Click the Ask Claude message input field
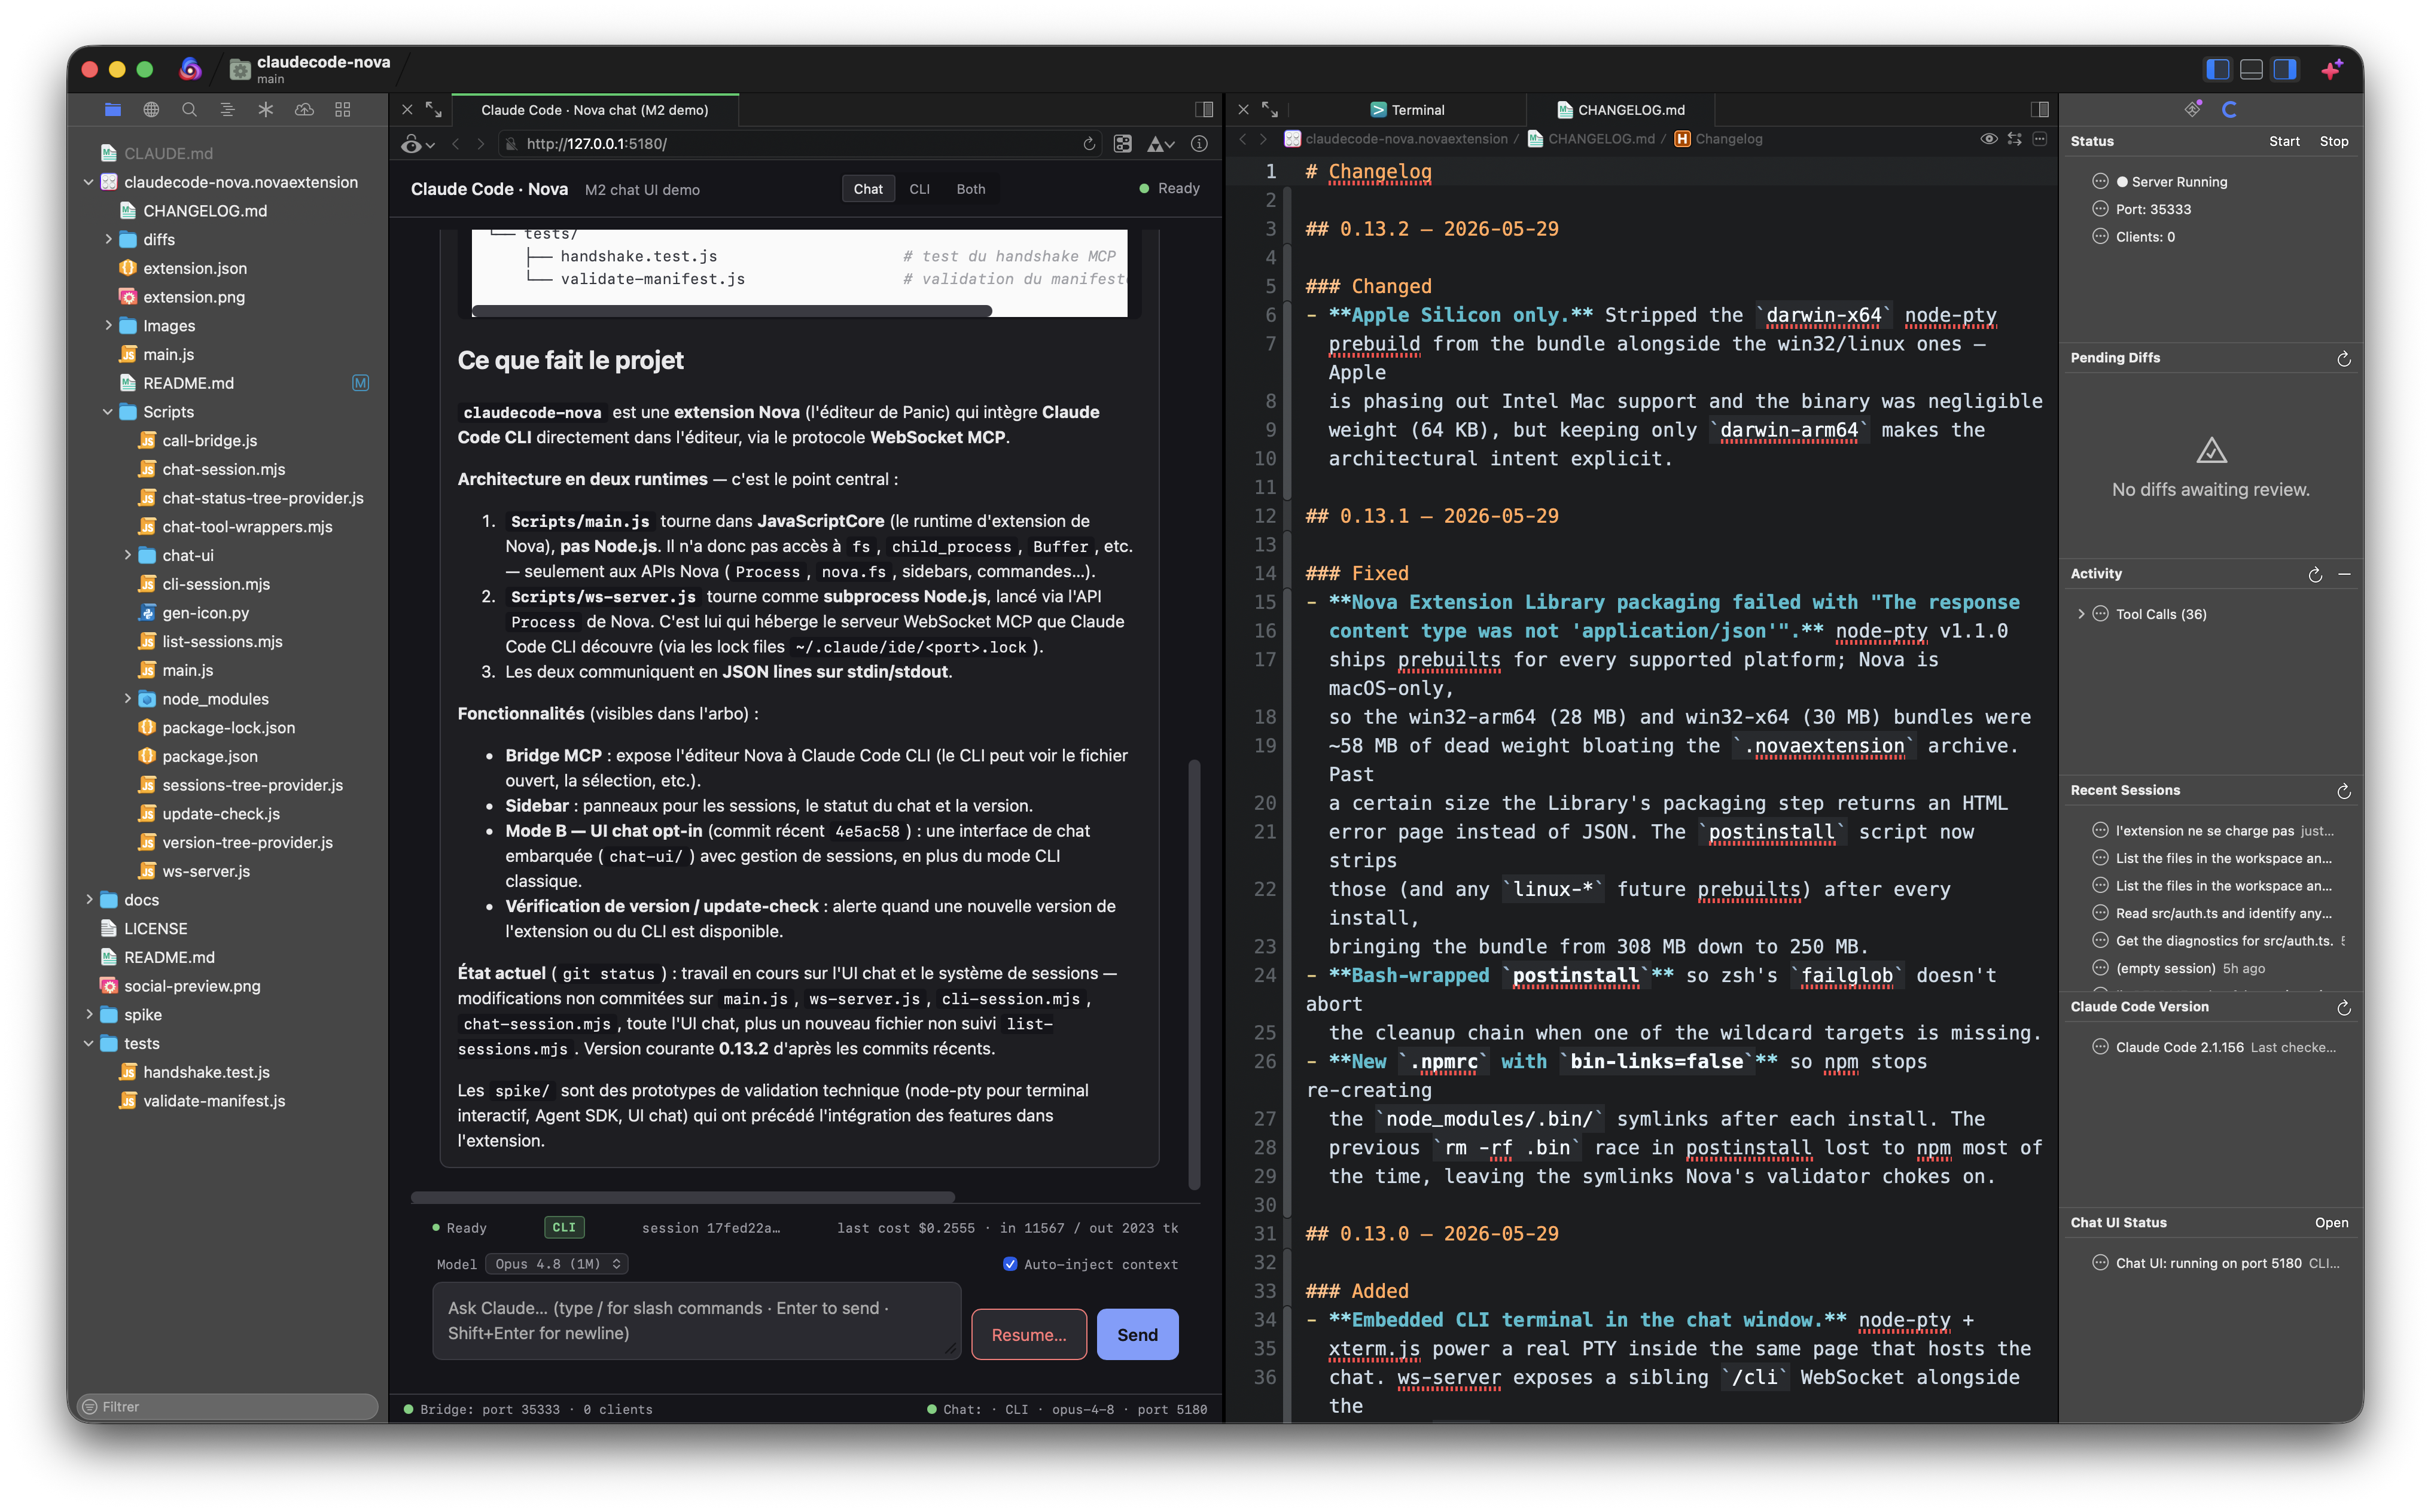 coord(696,1321)
